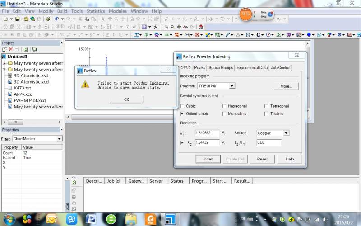Click the refresh jobs icon in Jobs panel
The image size is (361, 226).
[74, 183]
